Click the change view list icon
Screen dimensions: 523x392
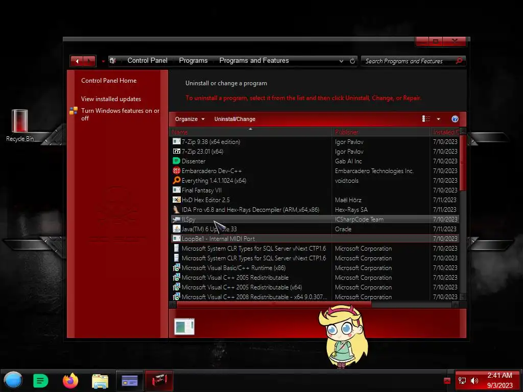[426, 119]
